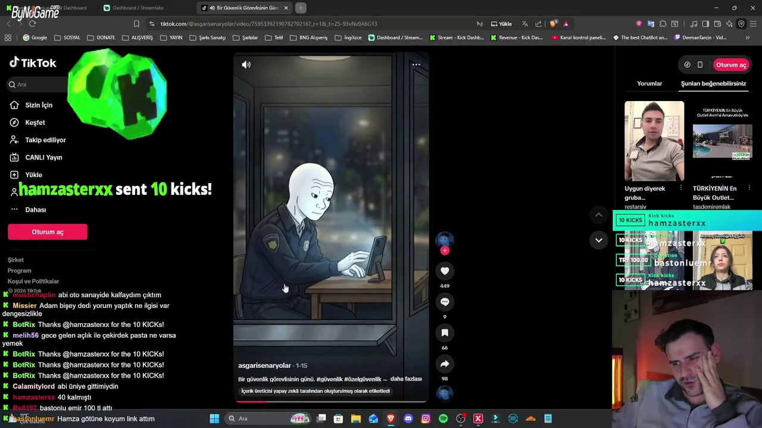
Task: Open the spinning music disc for the sound
Action: point(445,393)
